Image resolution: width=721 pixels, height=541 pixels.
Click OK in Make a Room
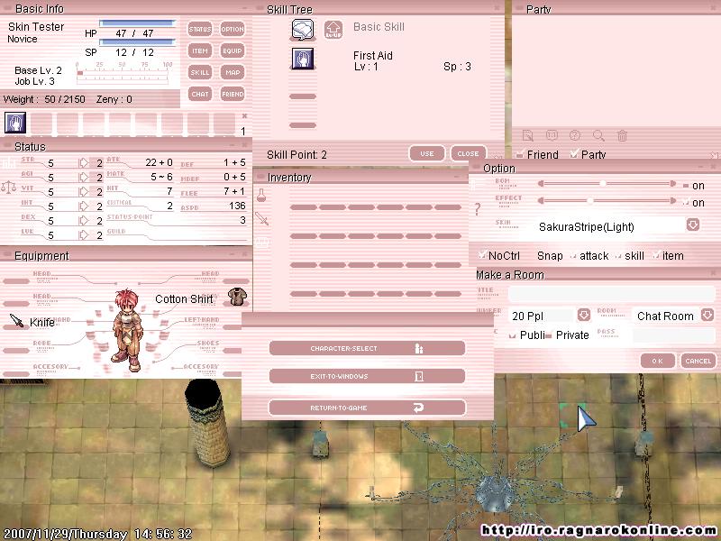(x=658, y=362)
